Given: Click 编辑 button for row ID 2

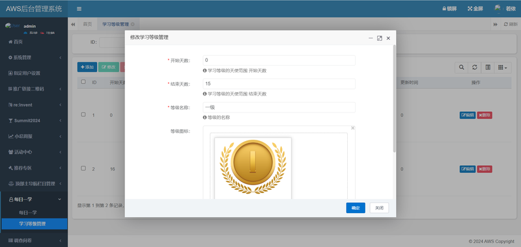Looking at the screenshot, I should click(468, 169).
